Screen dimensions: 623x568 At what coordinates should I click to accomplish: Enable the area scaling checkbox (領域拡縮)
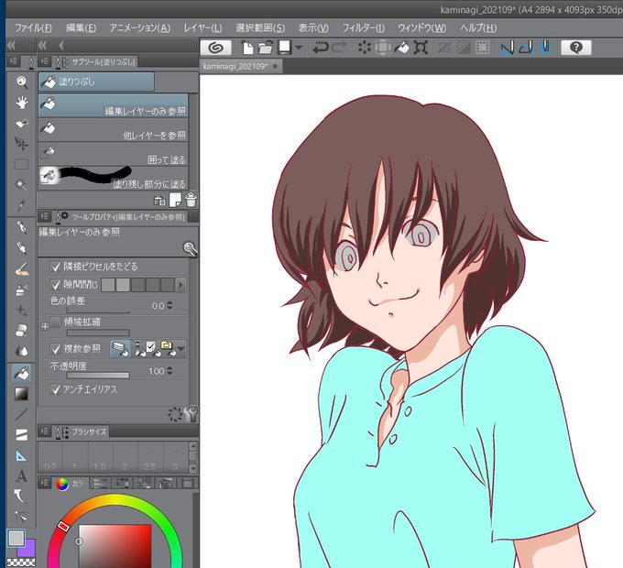point(56,322)
